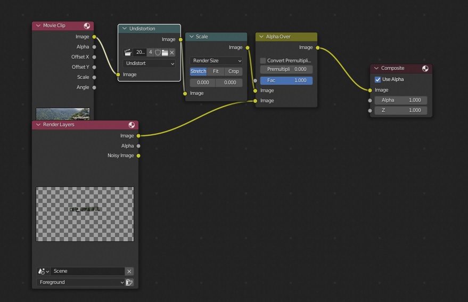
Task: Click the clip user count 4 button
Action: point(151,52)
